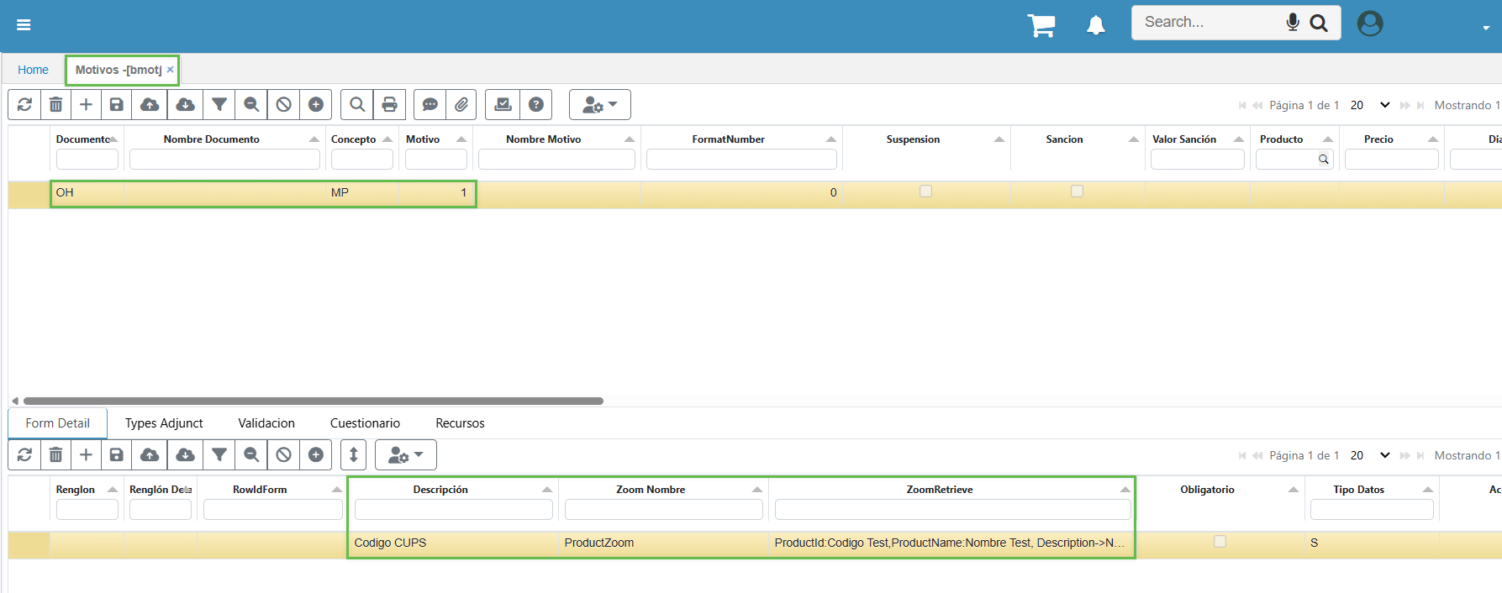The height and width of the screenshot is (593, 1502).
Task: Click the filter funnel icon in top toolbar
Action: point(219,105)
